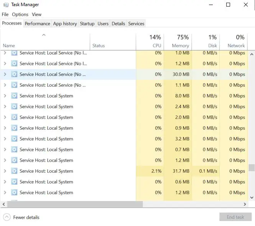Click the 2.1% CPU value
Image resolution: width=255 pixels, height=226 pixels.
pos(156,171)
